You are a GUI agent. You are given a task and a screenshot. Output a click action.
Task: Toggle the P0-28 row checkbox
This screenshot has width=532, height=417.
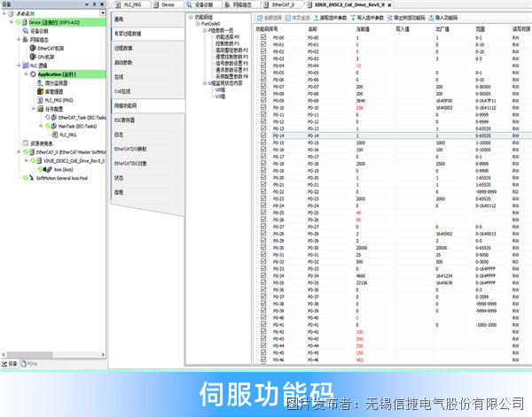(x=263, y=234)
